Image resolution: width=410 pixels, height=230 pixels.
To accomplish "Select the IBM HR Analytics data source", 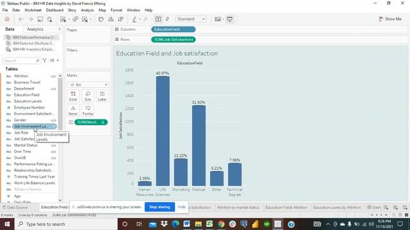I will [x=31, y=49].
